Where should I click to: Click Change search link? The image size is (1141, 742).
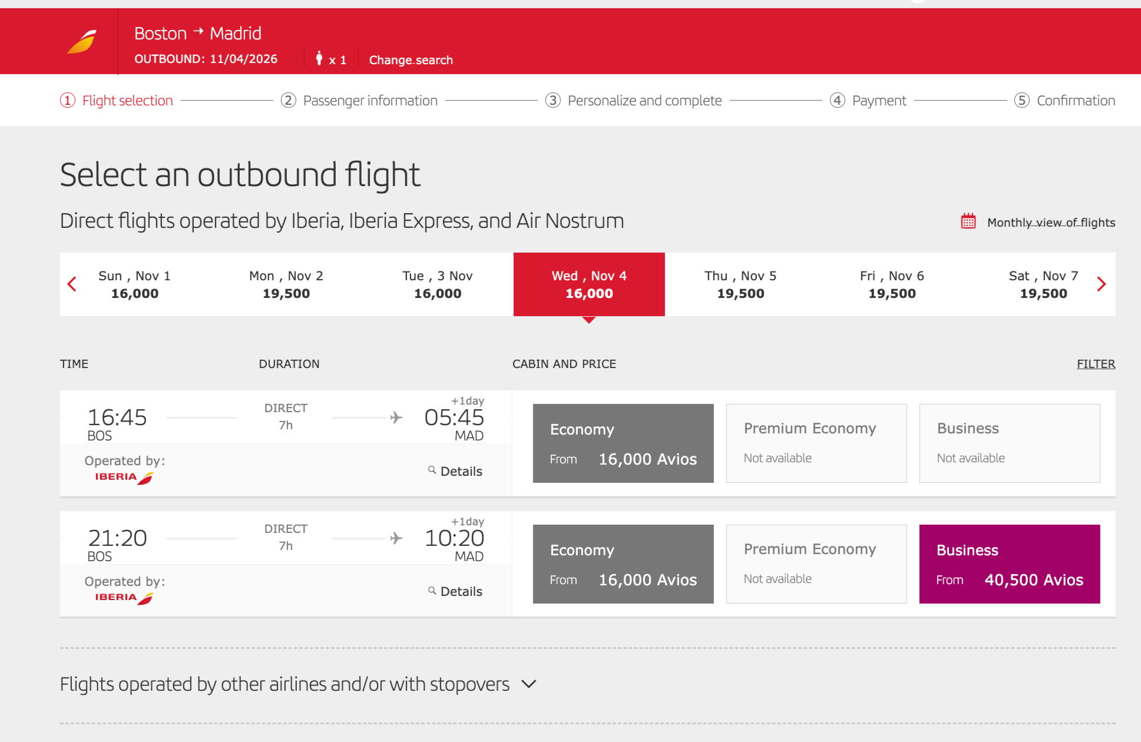(411, 60)
